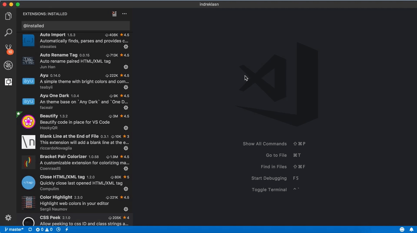Click the Color Highlight extension thumbnail
This screenshot has height=233, width=417.
[x=29, y=203]
